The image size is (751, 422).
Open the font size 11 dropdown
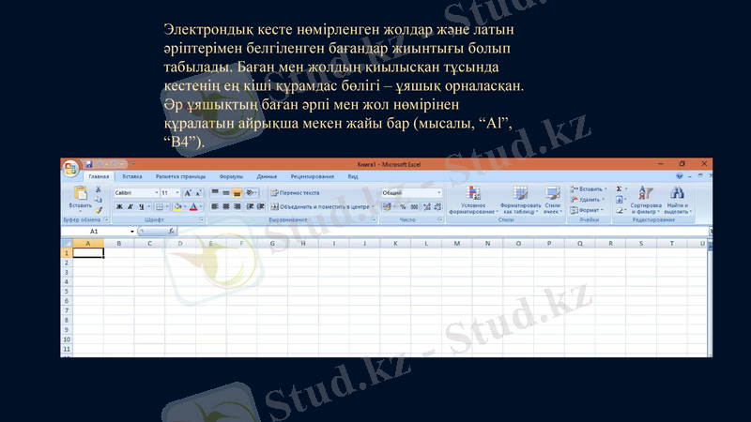[x=177, y=193]
